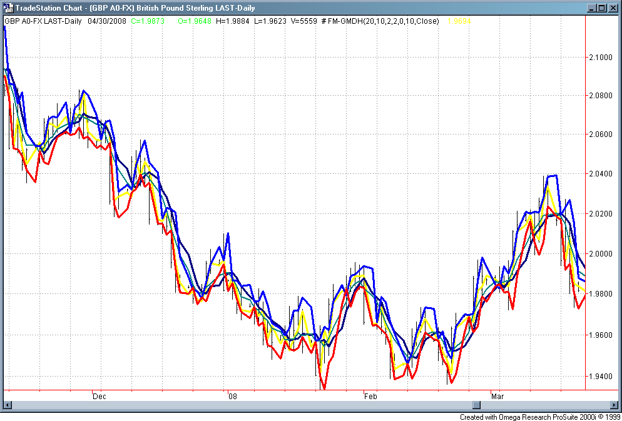Screen dimensions: 622x421
Task: Click the 1.9800 price axis label
Action: coord(601,294)
